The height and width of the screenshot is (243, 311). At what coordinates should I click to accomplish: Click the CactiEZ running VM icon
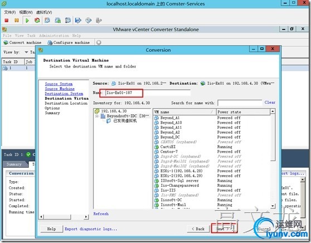click(157, 147)
